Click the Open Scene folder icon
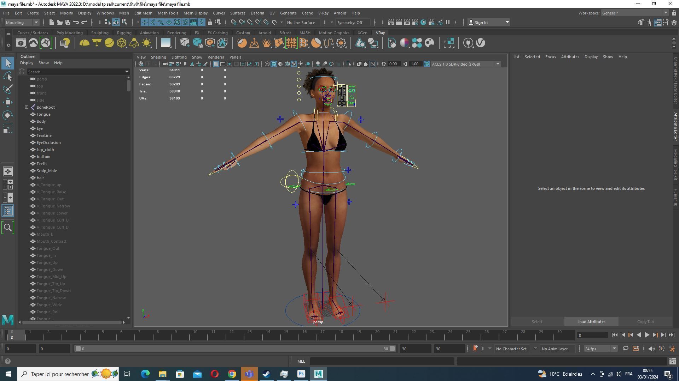The height and width of the screenshot is (381, 679). (x=59, y=23)
